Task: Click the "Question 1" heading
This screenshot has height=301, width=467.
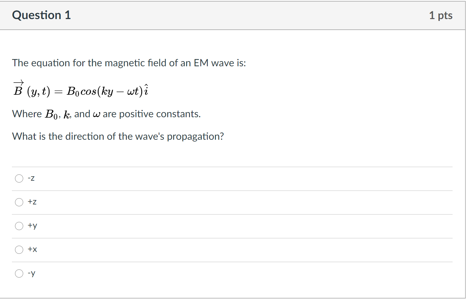Action: coord(42,15)
